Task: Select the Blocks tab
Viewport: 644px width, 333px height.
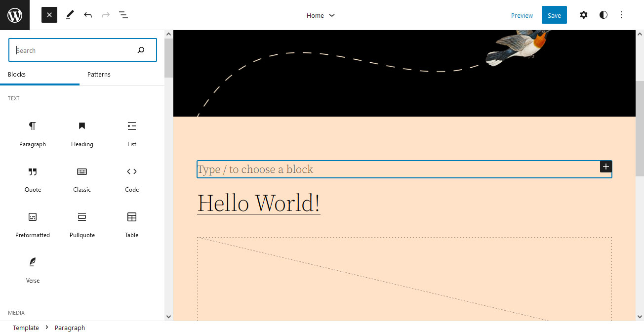Action: (17, 74)
